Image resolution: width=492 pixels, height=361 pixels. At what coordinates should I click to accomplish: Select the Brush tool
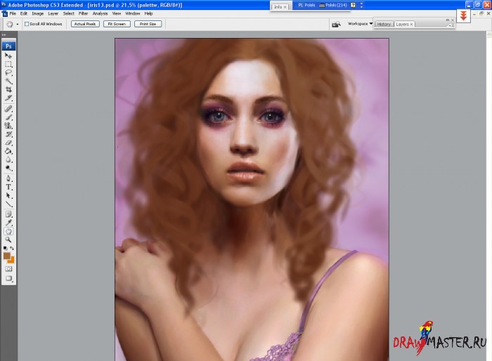pyautogui.click(x=8, y=117)
